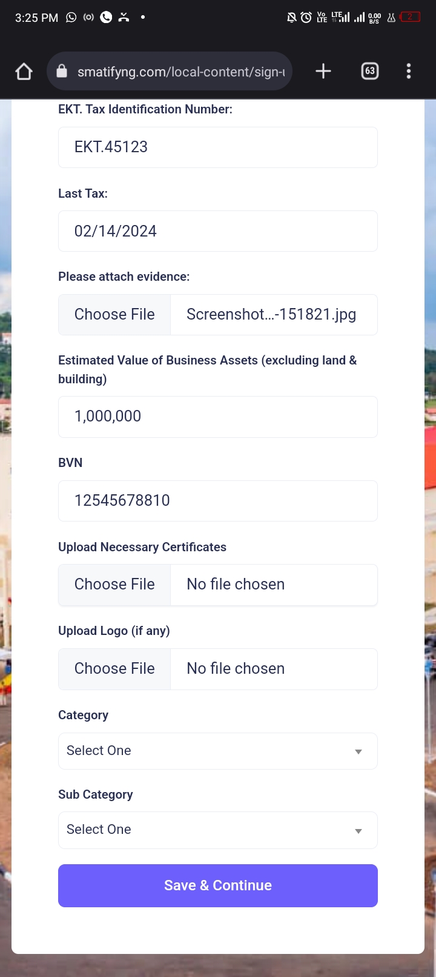Focus the EKT Tax Identification Number field
This screenshot has width=436, height=977.
click(218, 147)
